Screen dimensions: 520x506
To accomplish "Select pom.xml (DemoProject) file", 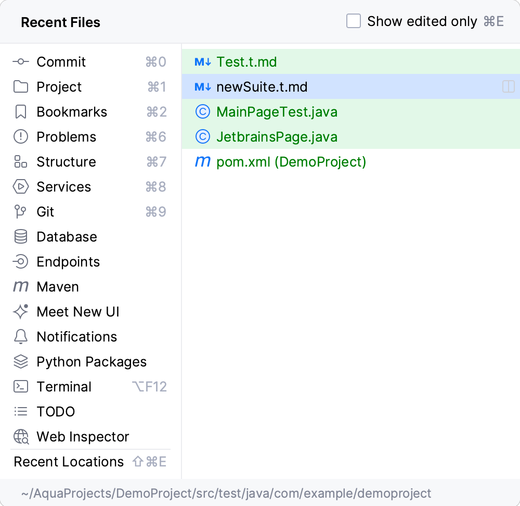I will (x=291, y=162).
